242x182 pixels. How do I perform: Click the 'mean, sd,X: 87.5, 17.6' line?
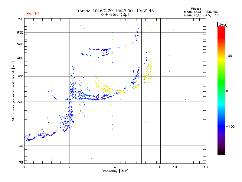(x=201, y=15)
